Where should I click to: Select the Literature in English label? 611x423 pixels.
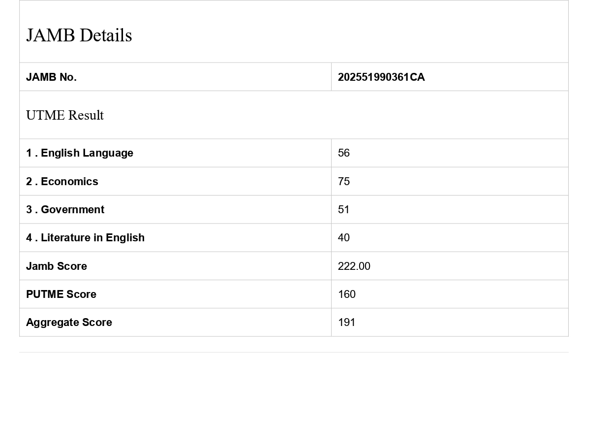coord(85,238)
